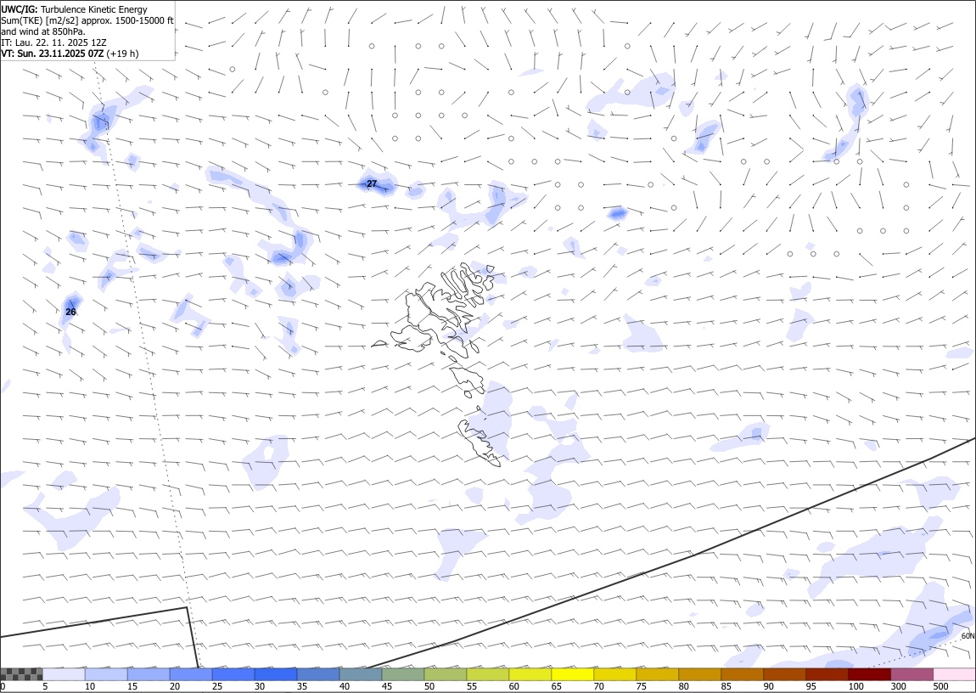The image size is (976, 693).
Task: Select the legend swatch between 80 and 85
Action: [699, 674]
